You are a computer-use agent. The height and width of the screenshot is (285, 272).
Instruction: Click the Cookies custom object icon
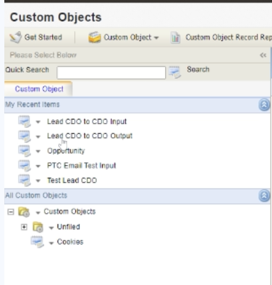(37, 242)
